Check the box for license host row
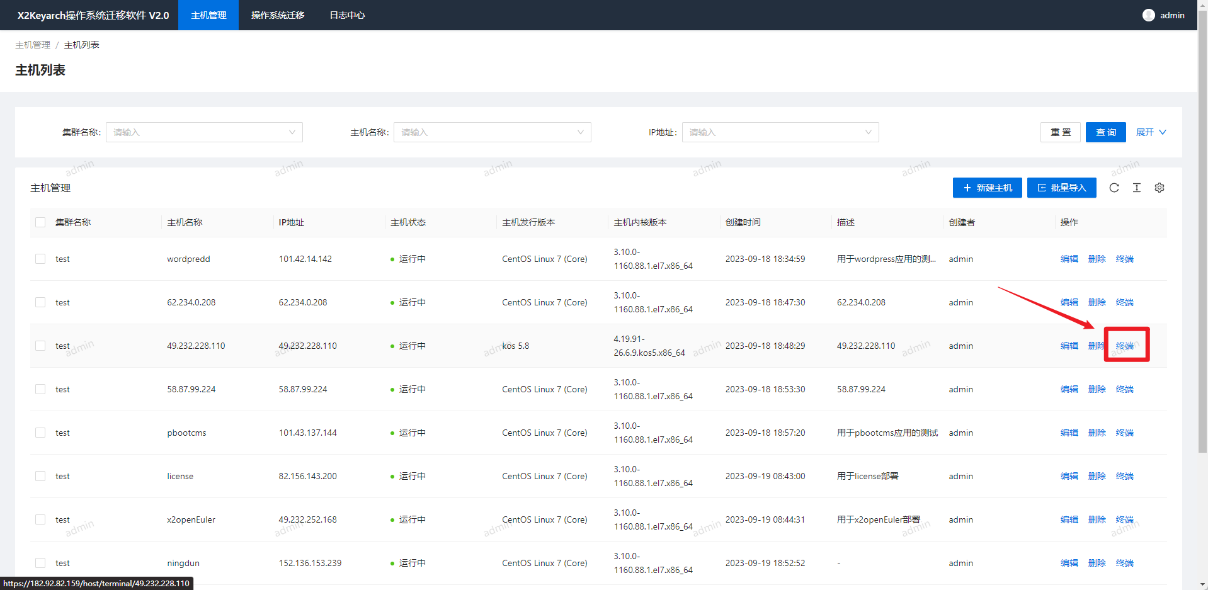The width and height of the screenshot is (1208, 590). tap(40, 476)
